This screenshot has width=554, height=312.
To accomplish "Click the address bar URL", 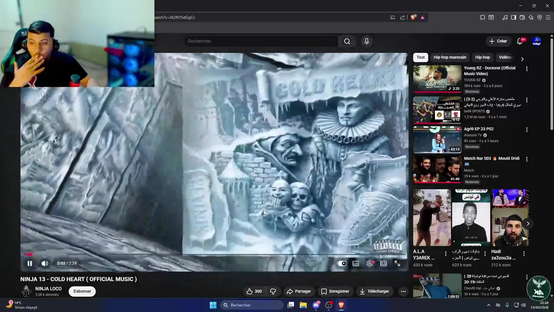I will pyautogui.click(x=175, y=17).
